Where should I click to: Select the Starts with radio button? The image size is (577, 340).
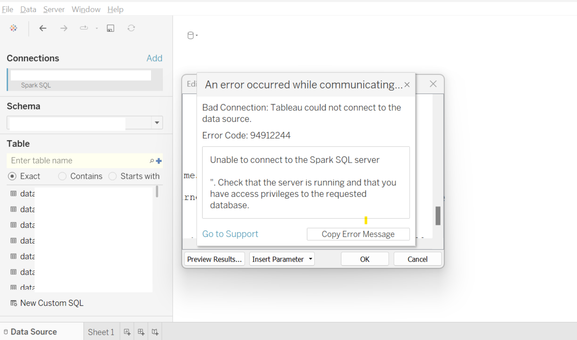[x=113, y=176]
